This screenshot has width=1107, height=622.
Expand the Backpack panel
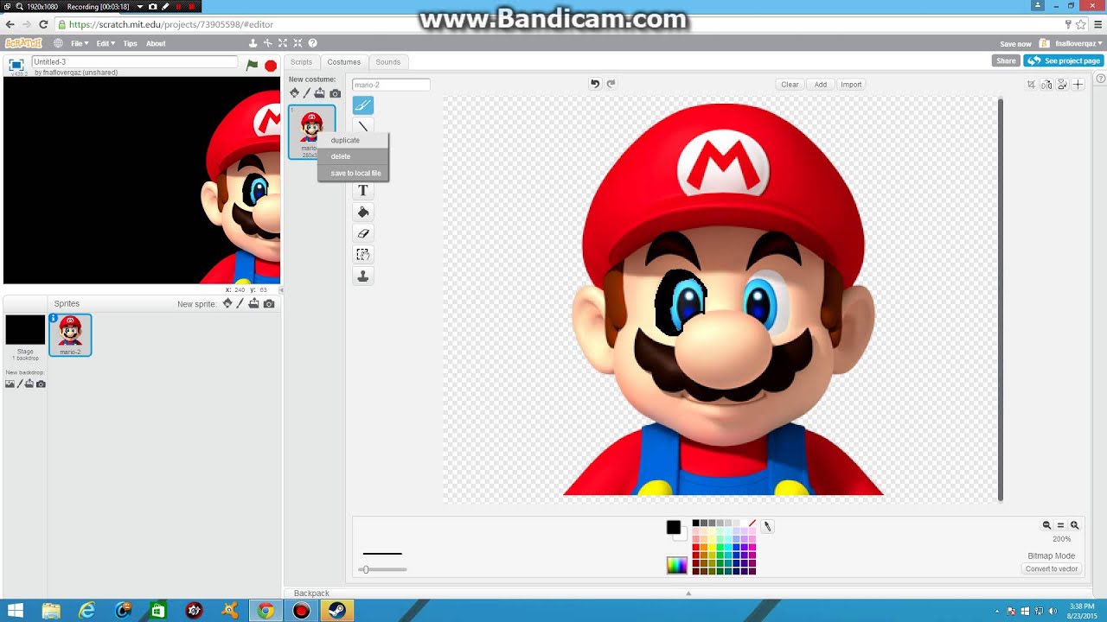(688, 593)
